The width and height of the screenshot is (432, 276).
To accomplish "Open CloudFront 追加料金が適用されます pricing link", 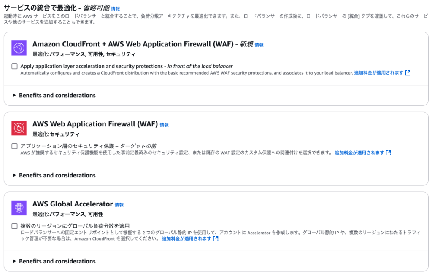I will tap(378, 73).
